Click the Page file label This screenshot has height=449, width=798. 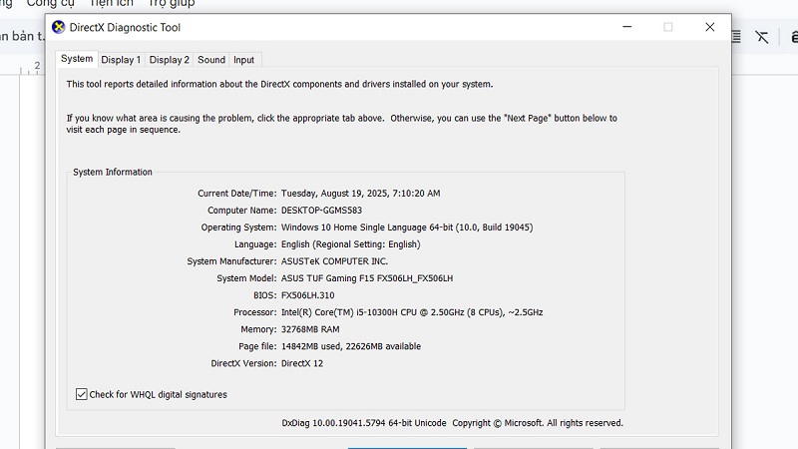257,346
